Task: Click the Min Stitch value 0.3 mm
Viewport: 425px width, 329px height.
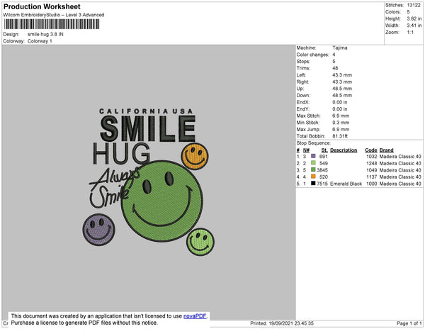Action: coord(341,123)
